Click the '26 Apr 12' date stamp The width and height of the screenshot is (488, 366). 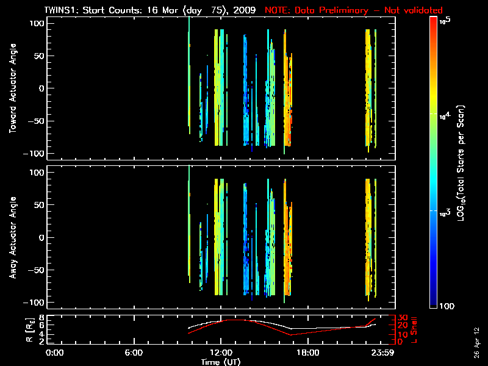[x=477, y=337]
